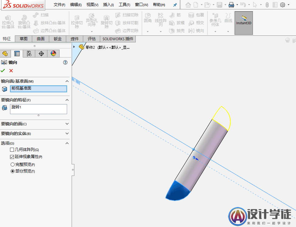The height and width of the screenshot is (227, 296).
Task: Open the FeatureManager design tree tab
Action: point(5,54)
